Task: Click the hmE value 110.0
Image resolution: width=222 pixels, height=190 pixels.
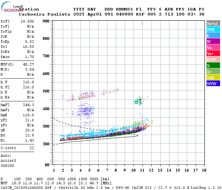Action: 28,115
